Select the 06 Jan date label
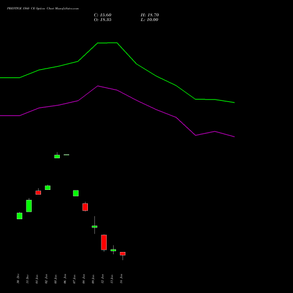The image size is (293, 293). pos(65,278)
